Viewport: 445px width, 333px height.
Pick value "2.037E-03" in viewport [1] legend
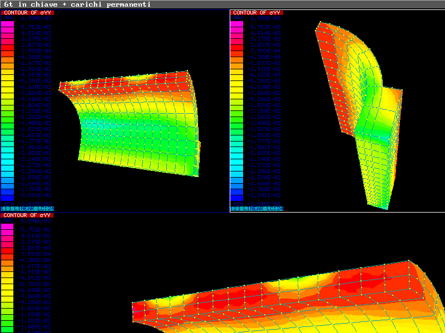coord(36,45)
